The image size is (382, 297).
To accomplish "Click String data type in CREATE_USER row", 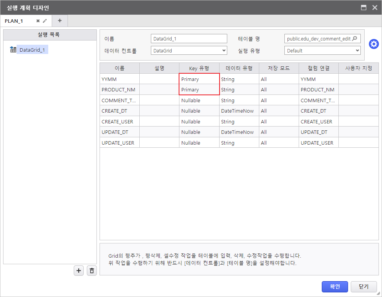I will [239, 121].
